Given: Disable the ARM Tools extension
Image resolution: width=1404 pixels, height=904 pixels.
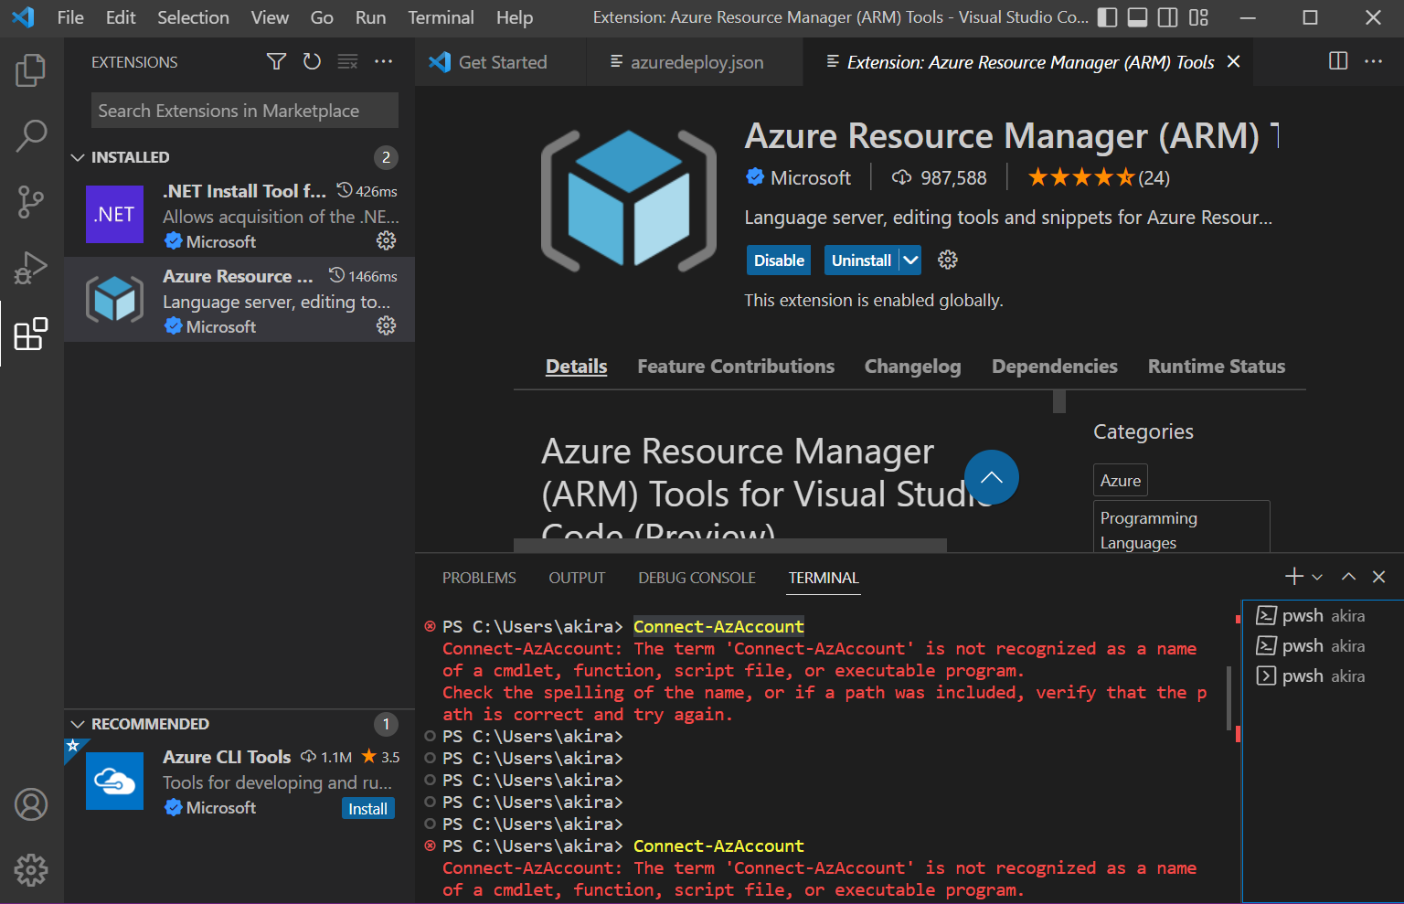Looking at the screenshot, I should 779,260.
